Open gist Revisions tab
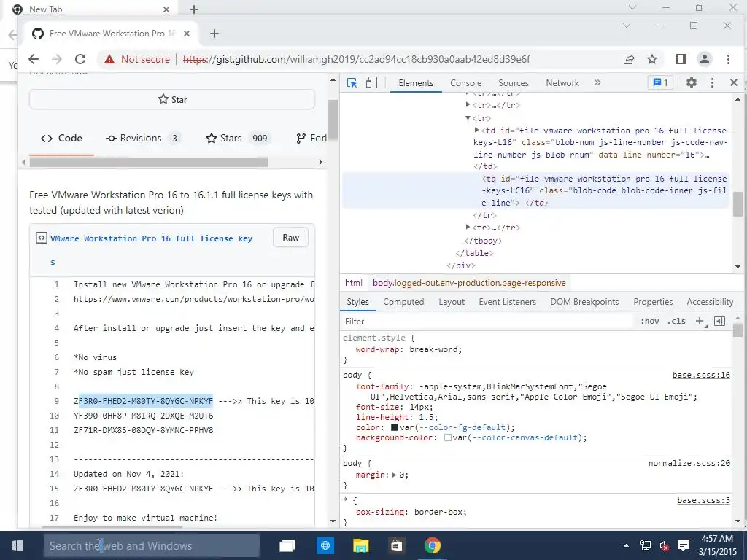 click(x=142, y=138)
